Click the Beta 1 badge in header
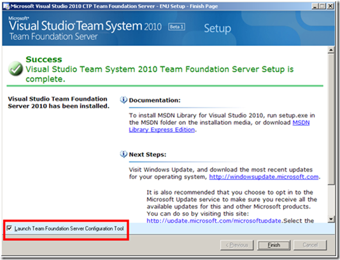 (x=176, y=27)
